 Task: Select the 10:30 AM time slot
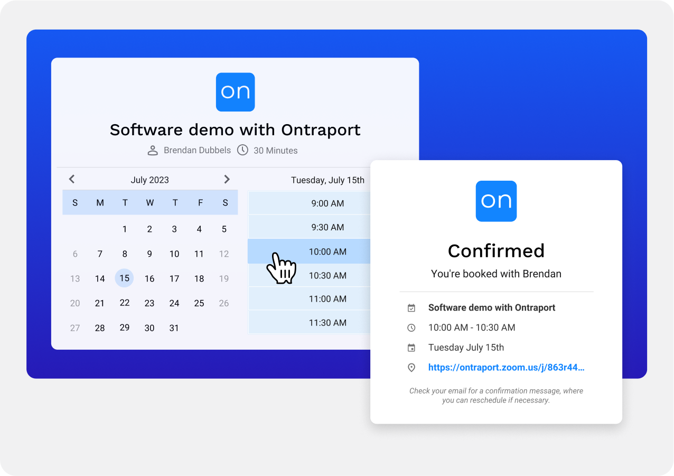309,275
